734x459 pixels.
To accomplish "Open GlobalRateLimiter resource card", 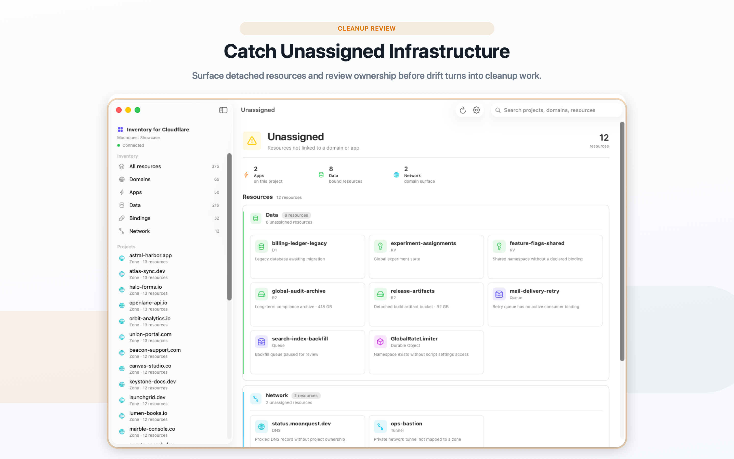I will click(426, 352).
